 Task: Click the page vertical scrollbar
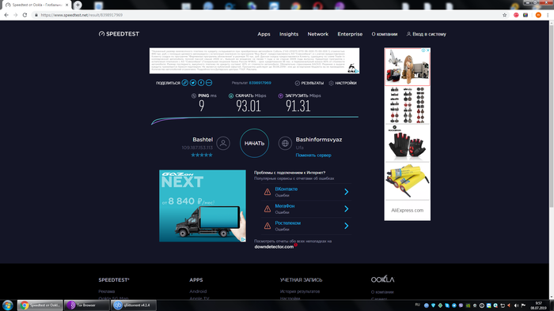(551, 116)
